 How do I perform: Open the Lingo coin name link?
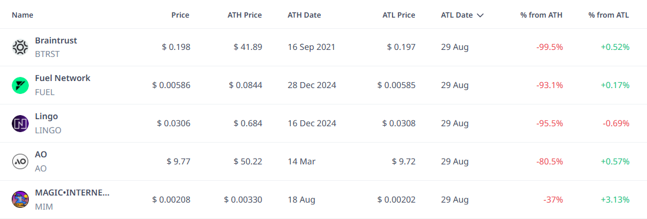[x=46, y=116]
